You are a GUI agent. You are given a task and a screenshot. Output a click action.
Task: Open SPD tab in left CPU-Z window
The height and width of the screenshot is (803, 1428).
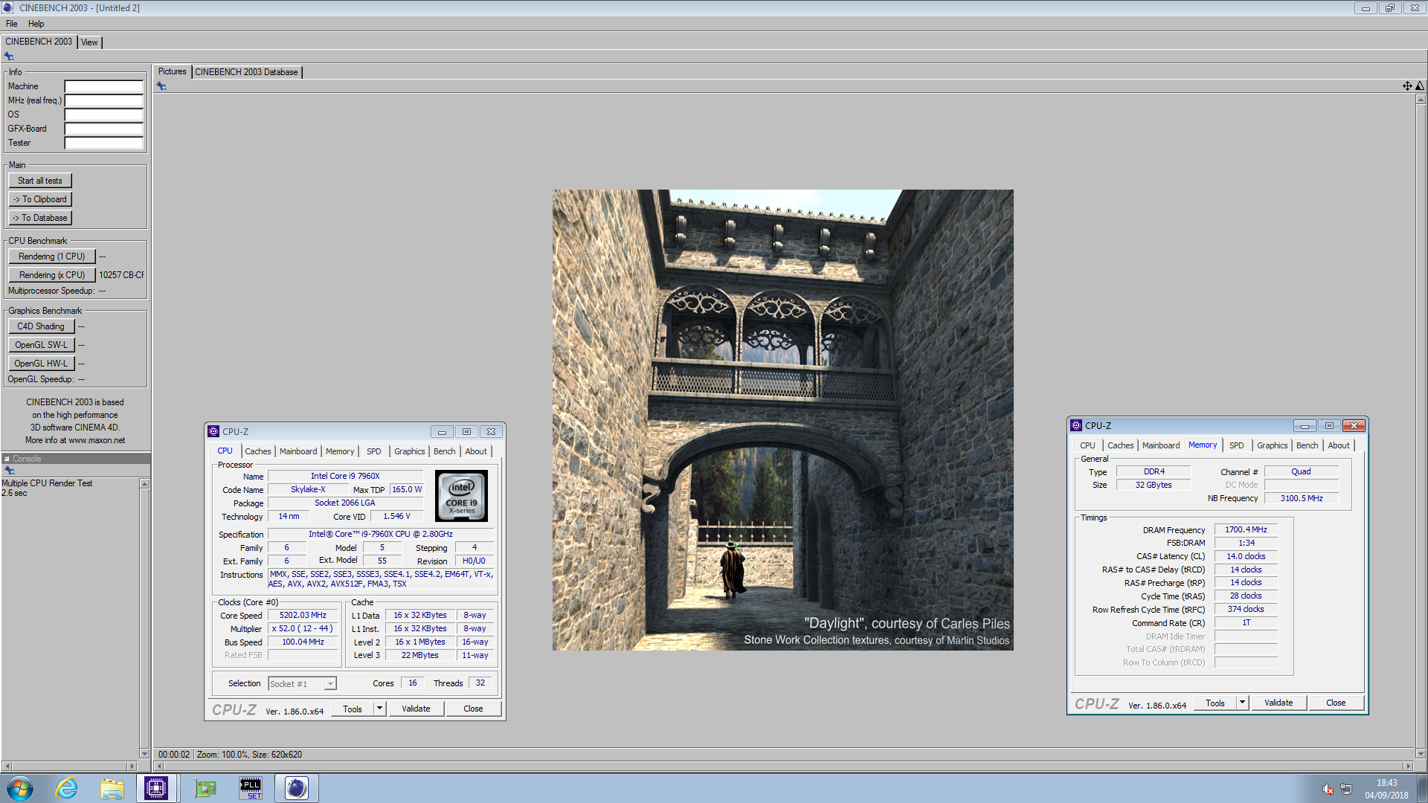[374, 451]
